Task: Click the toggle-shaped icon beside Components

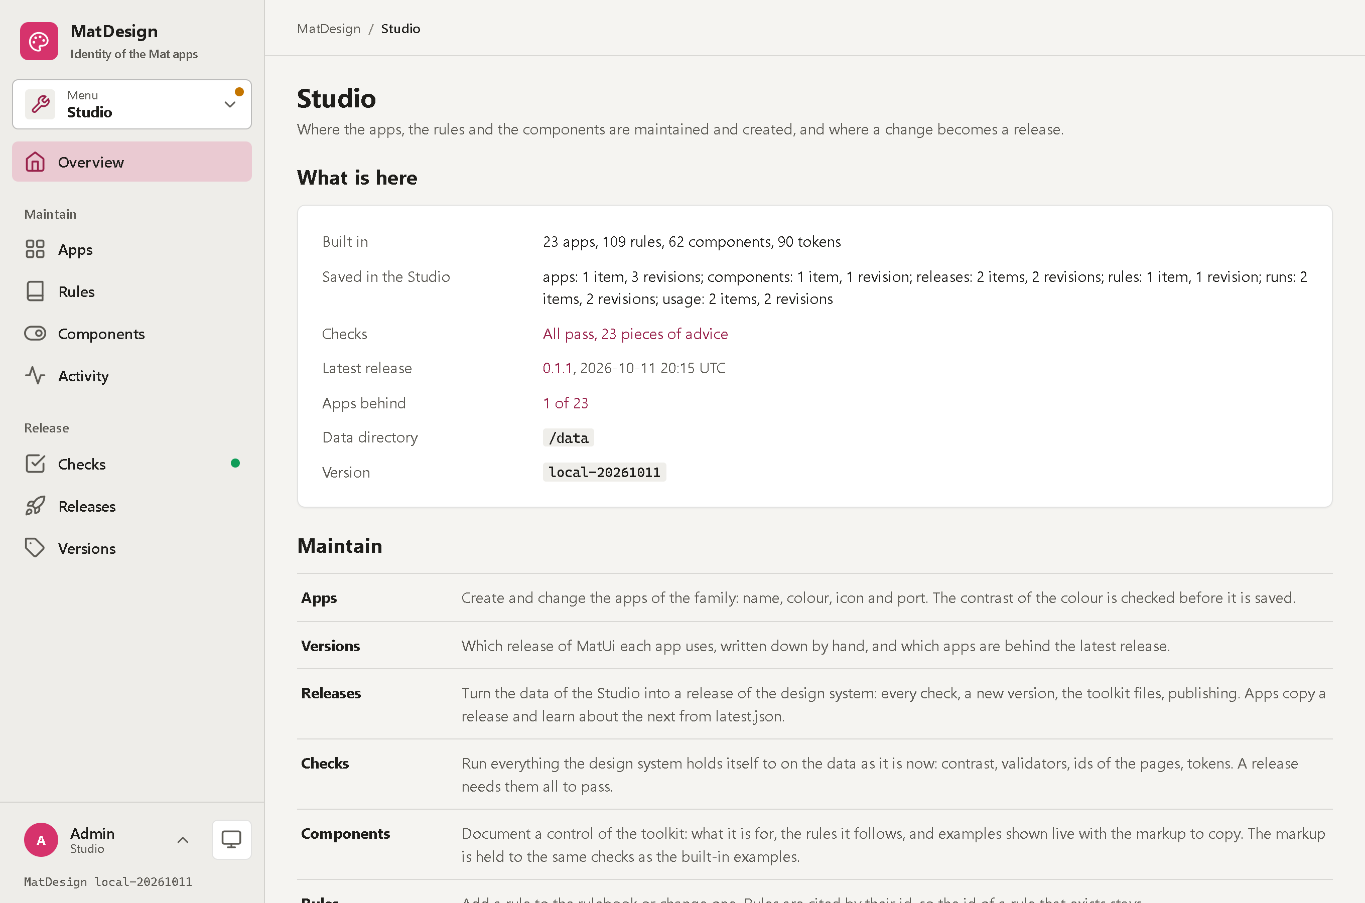Action: 35,334
